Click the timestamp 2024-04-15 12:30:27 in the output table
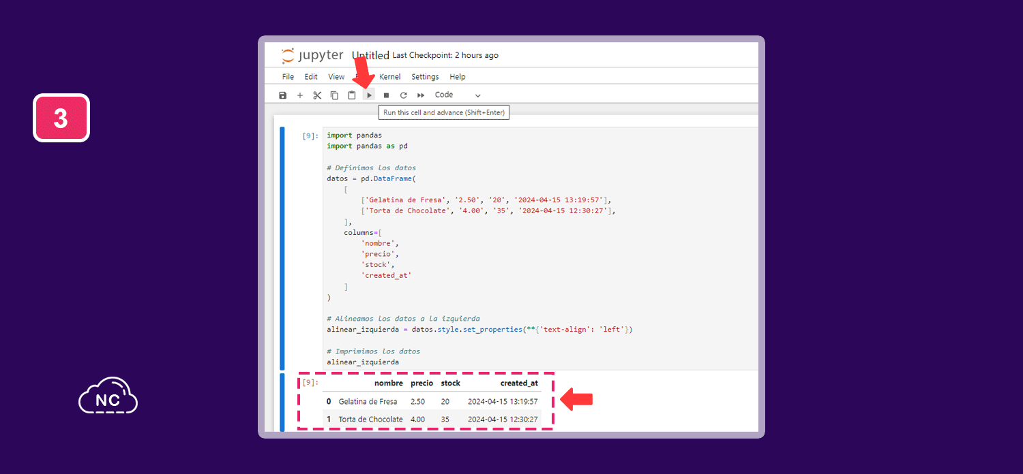1023x474 pixels. 503,420
